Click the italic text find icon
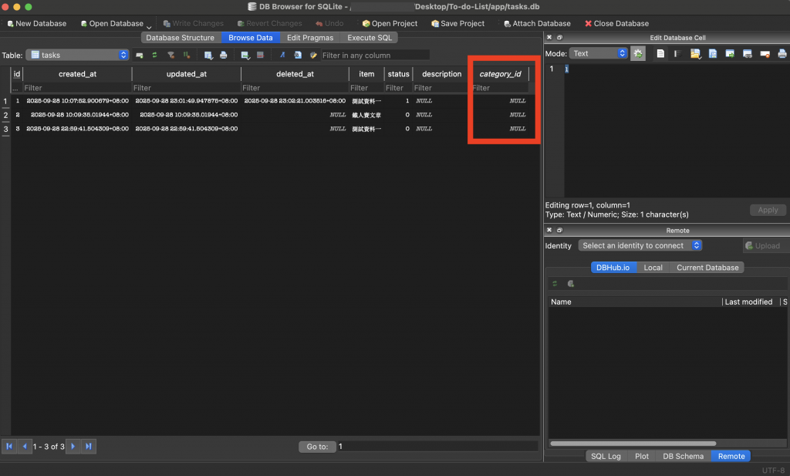This screenshot has width=790, height=476. tap(282, 55)
